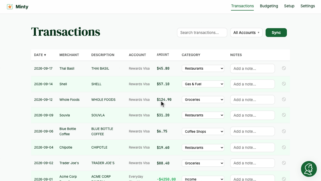Click the $6.75 amount
Screen dimensions: 321x181
[162, 131]
